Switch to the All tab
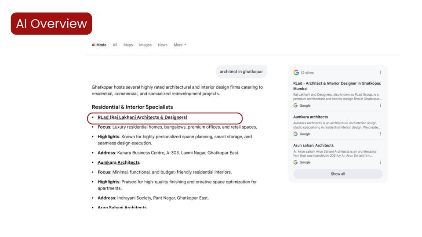 (115, 45)
